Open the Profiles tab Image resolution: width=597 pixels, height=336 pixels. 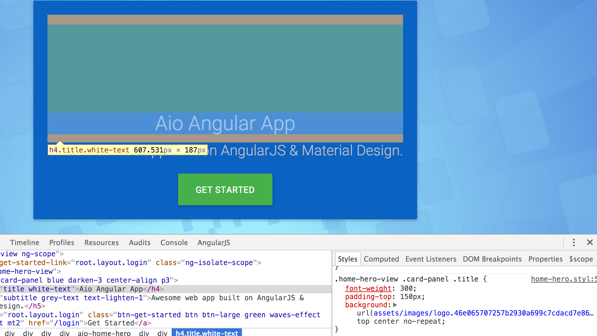(62, 242)
